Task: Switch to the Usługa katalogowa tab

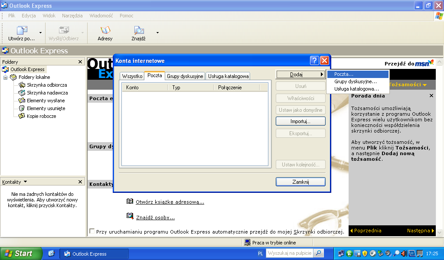Action: pos(228,76)
